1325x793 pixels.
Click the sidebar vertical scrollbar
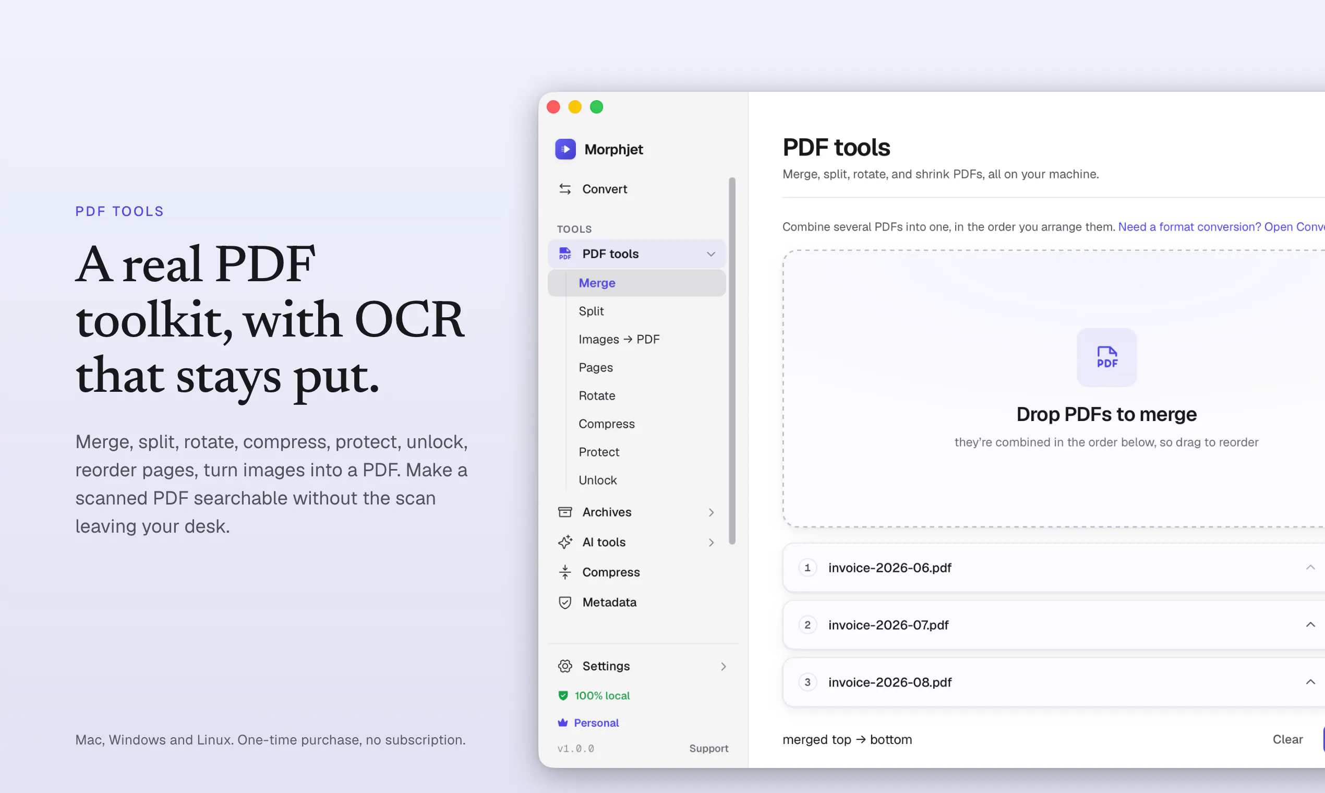pyautogui.click(x=732, y=361)
